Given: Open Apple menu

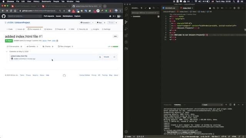Looking at the screenshot, I should [3, 2].
